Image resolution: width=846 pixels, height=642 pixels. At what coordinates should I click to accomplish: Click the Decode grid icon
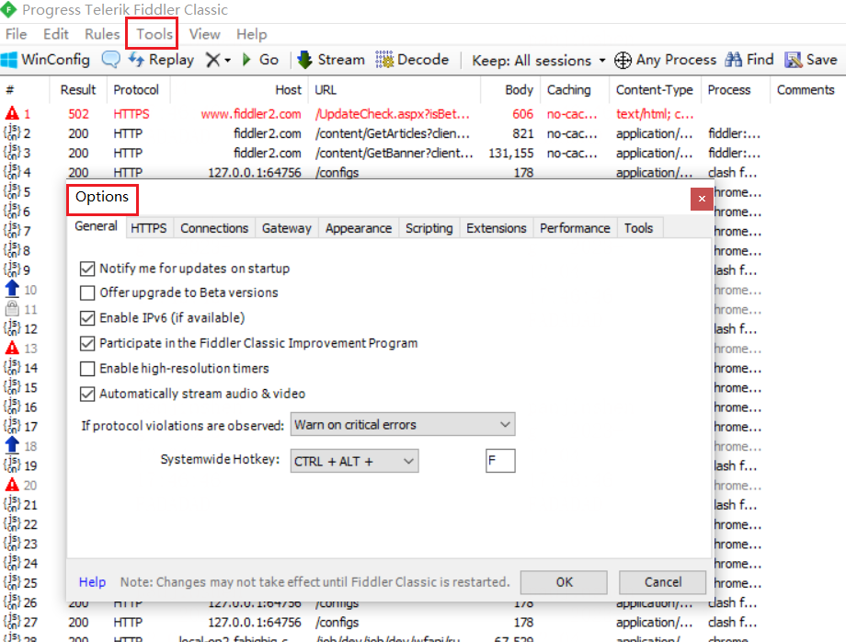point(384,60)
